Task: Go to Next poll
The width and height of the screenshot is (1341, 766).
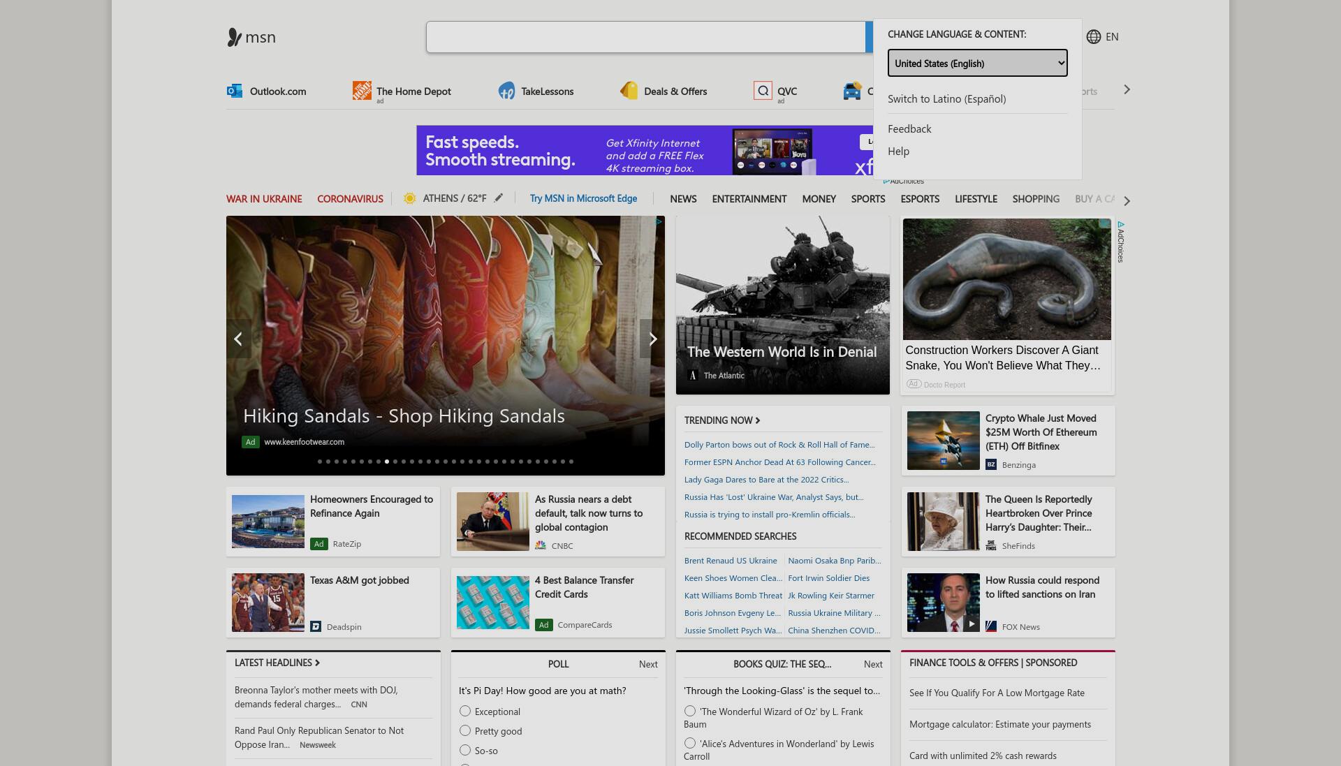Action: coord(648,664)
